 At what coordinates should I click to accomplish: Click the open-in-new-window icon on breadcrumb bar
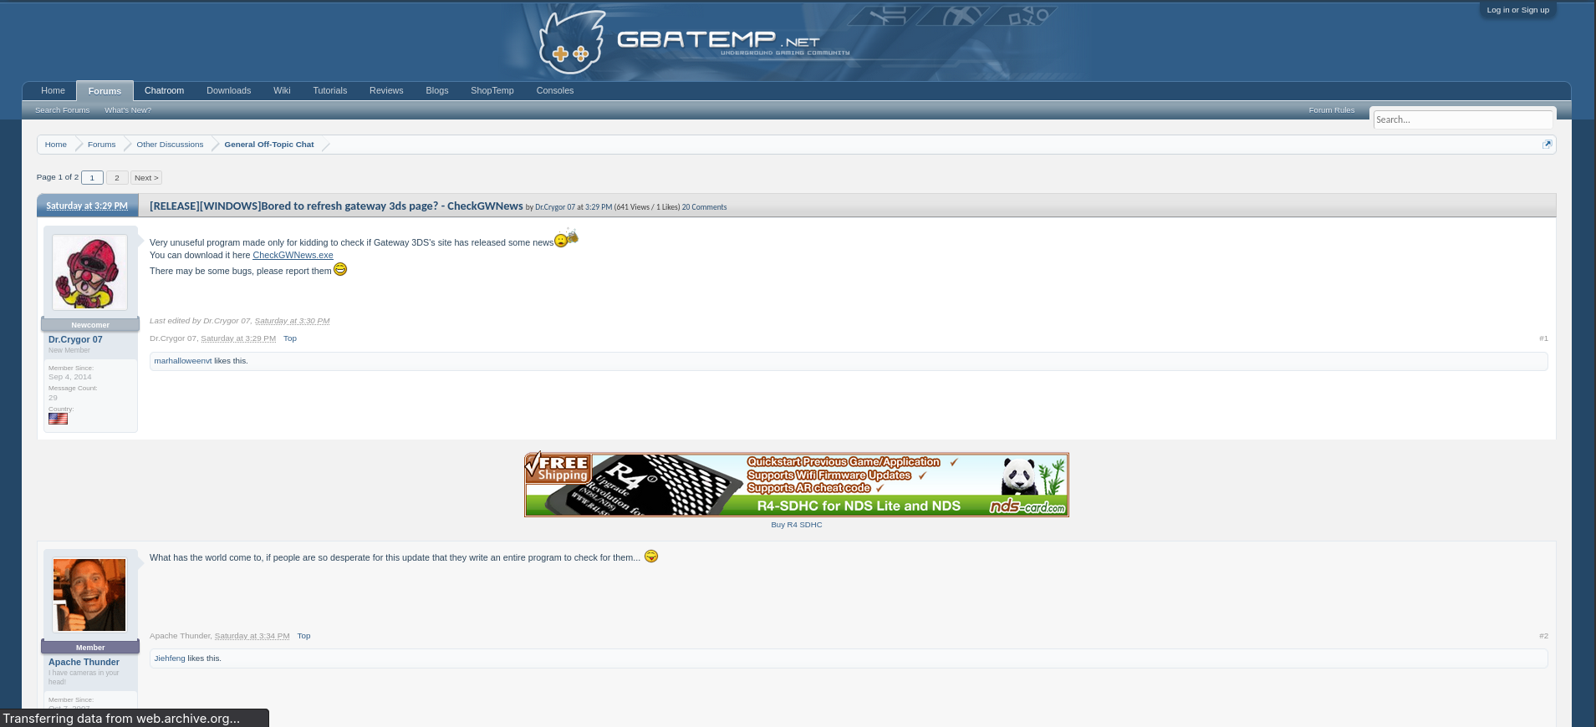coord(1547,145)
